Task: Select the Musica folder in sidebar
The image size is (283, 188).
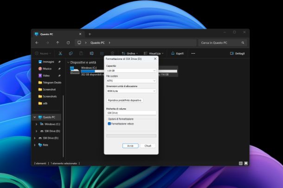Action: pyautogui.click(x=46, y=69)
